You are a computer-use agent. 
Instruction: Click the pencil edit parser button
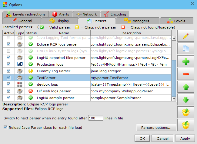(185, 36)
